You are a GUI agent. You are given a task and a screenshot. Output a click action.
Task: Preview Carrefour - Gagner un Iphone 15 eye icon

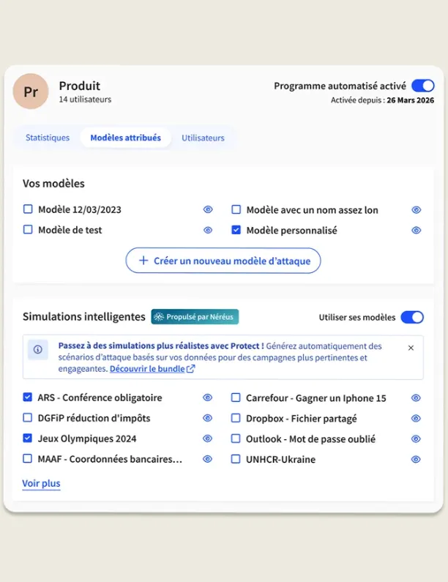(x=416, y=398)
